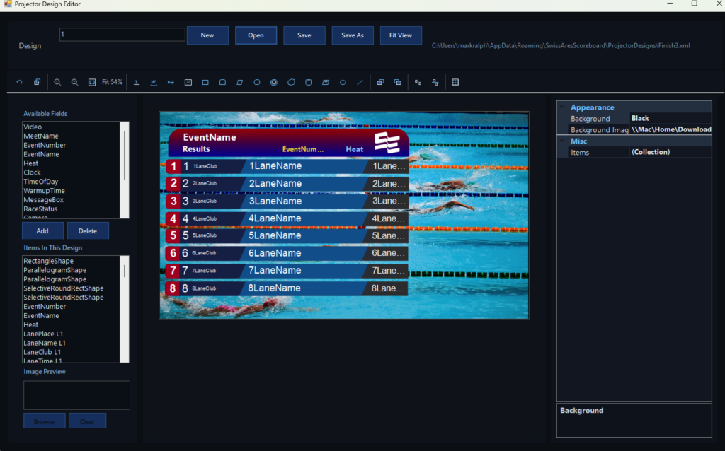Screen dimensions: 725x451
Task: Collapse the Misc property section
Action: (x=563, y=141)
